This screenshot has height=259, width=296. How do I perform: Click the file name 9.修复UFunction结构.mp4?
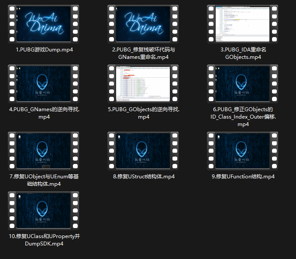pos(243,177)
